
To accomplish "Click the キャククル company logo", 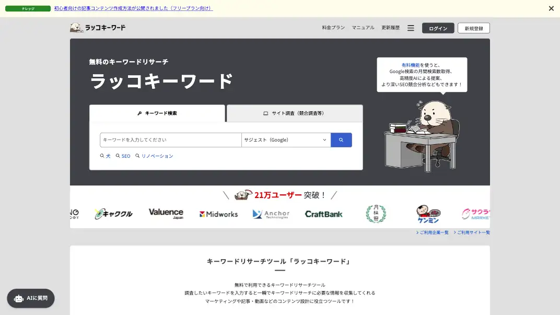I will pos(113,214).
